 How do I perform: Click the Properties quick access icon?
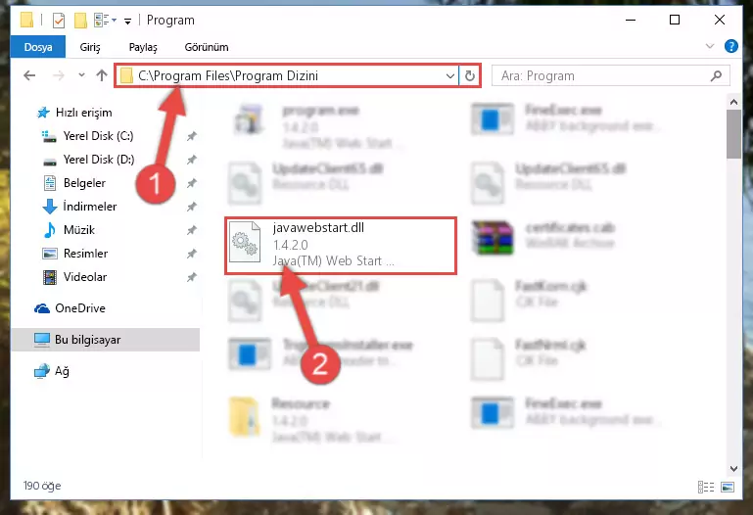(59, 21)
